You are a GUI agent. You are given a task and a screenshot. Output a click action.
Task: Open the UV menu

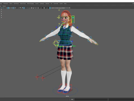(51, 4)
